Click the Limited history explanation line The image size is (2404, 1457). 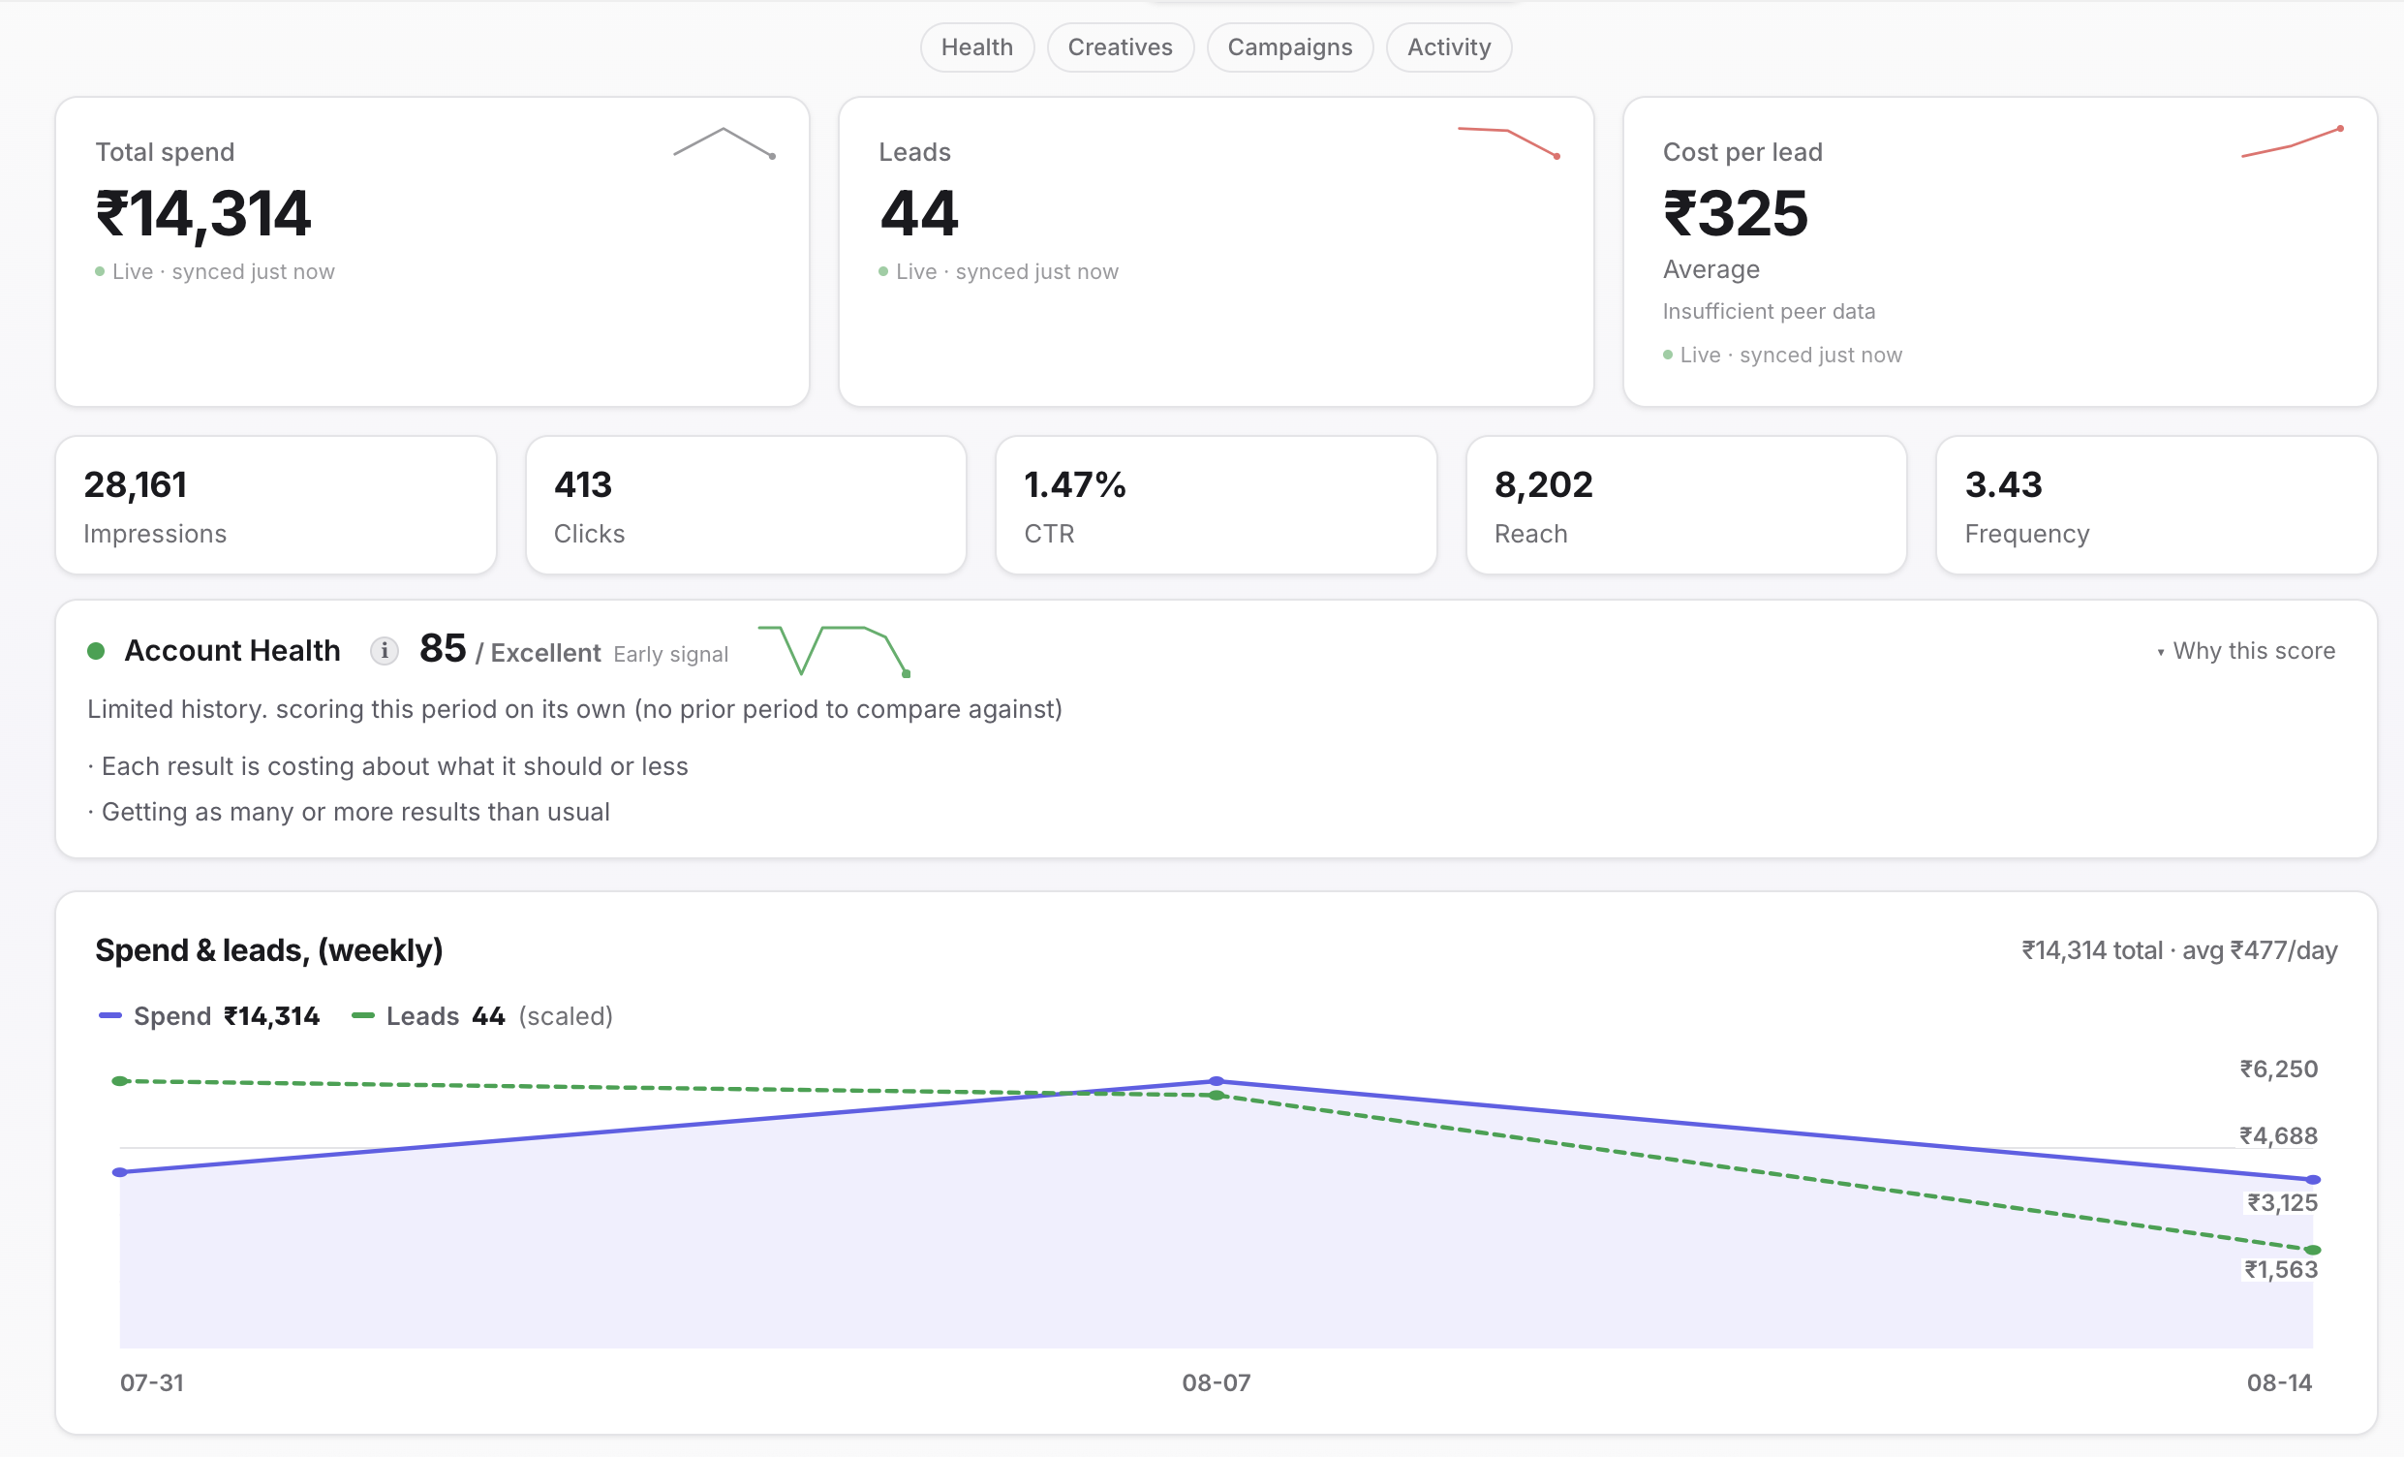(574, 709)
